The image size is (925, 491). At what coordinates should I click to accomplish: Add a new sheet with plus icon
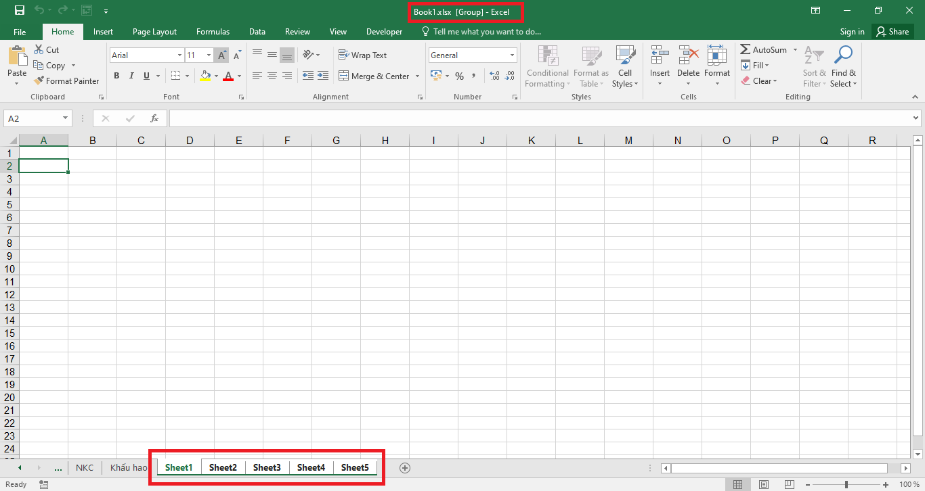[405, 468]
